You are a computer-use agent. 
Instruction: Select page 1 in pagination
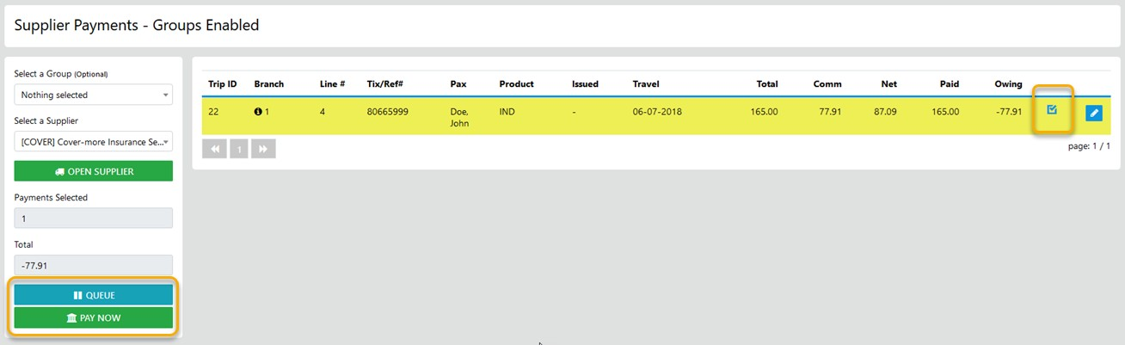tap(239, 149)
